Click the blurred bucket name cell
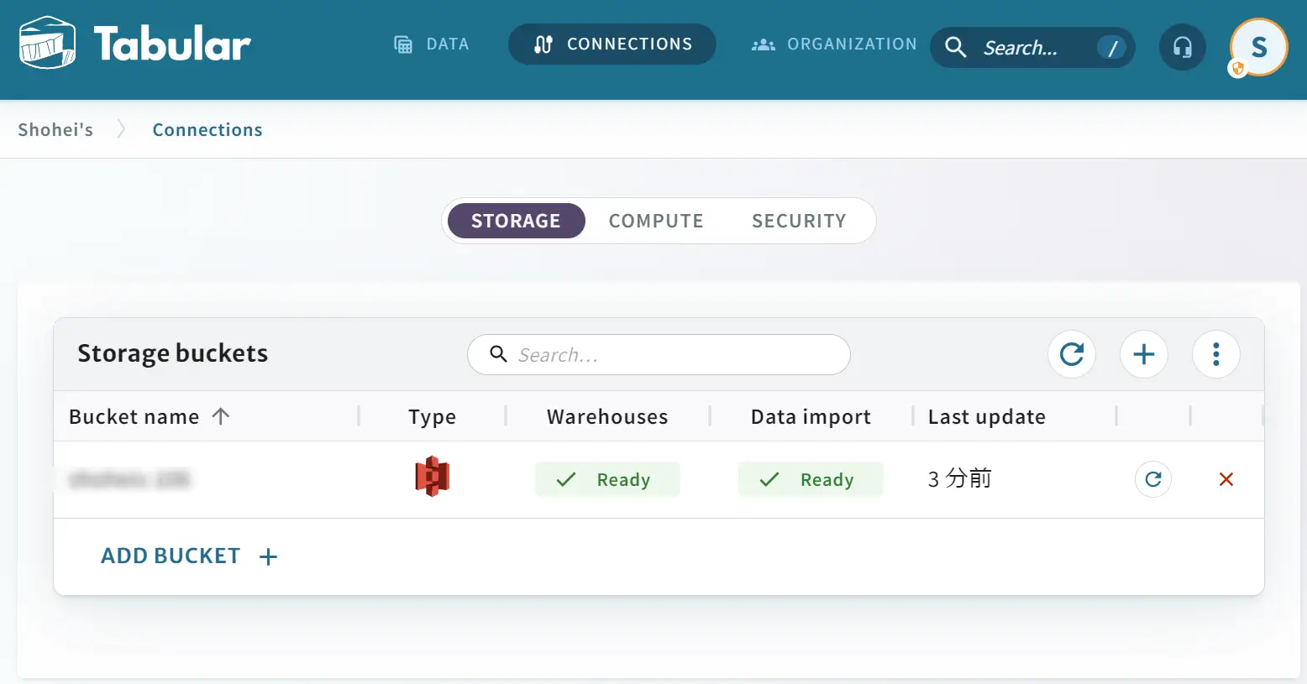1307x684 pixels. 129,479
